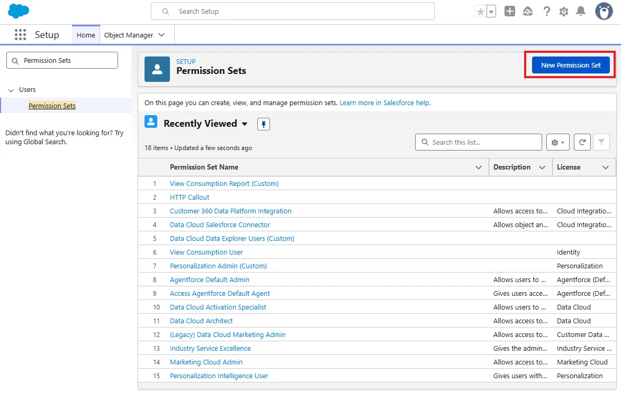
Task: Open Agentforce Default Admin
Action: click(210, 279)
